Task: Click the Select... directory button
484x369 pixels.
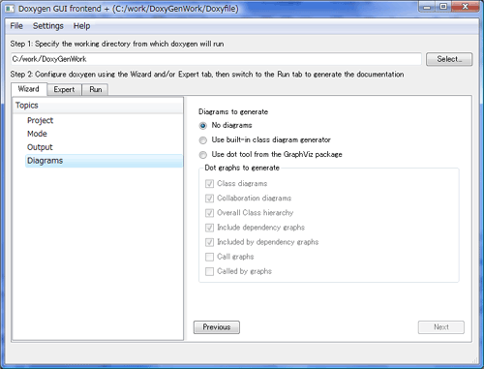Action: tap(449, 59)
